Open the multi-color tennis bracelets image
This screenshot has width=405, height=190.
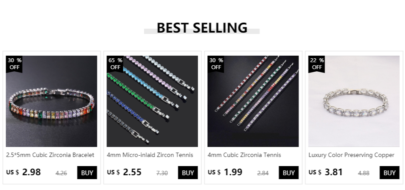[152, 101]
